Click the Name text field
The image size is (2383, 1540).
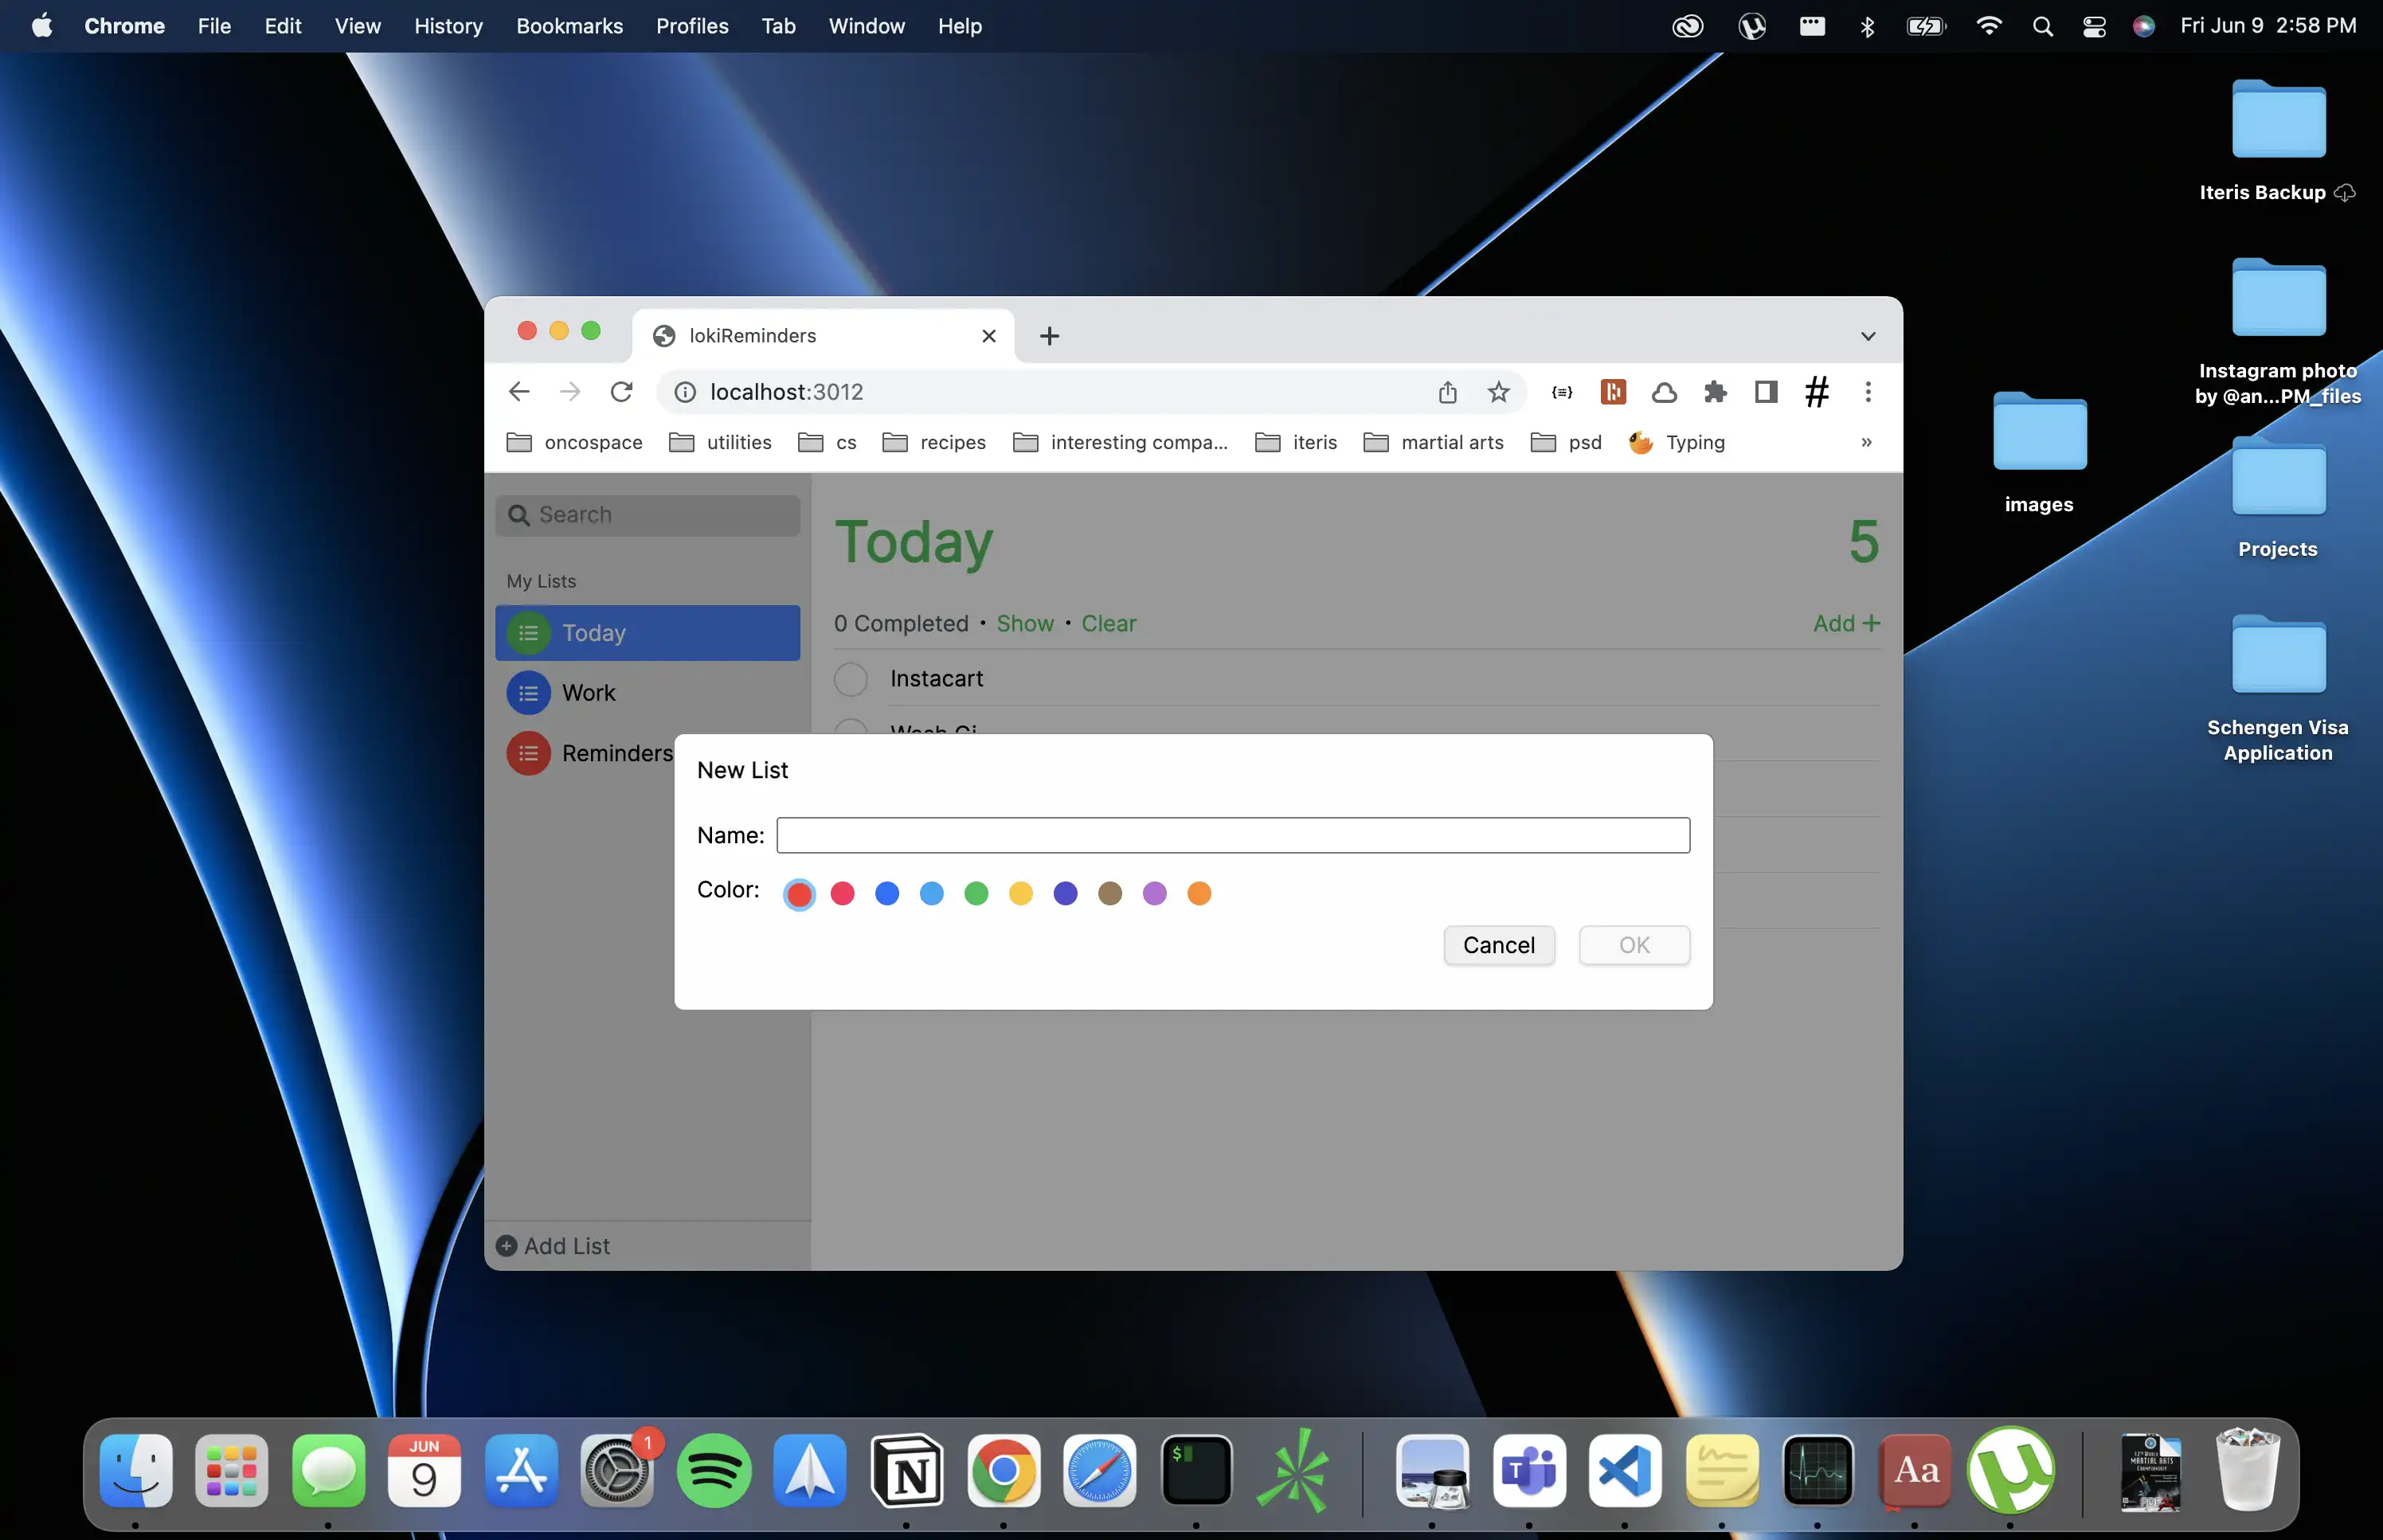[x=1232, y=835]
